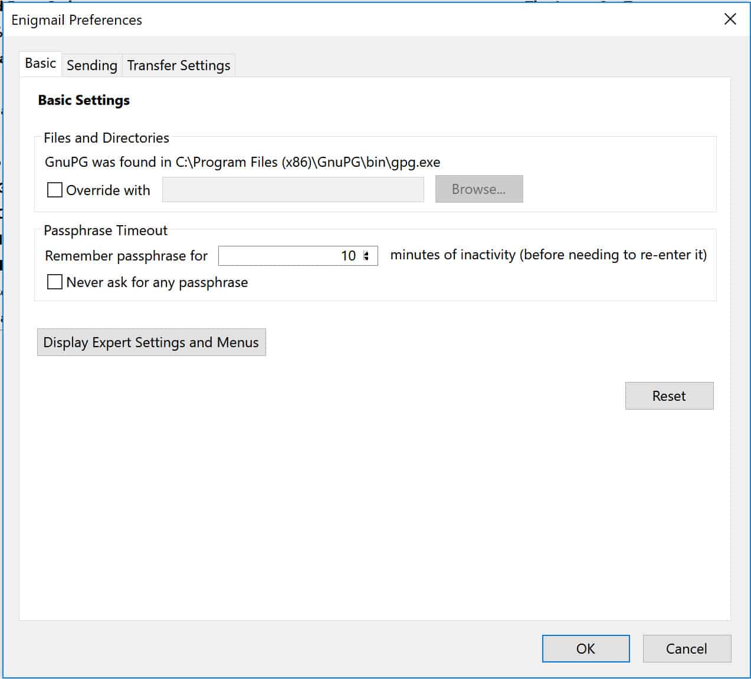Viewport: 751px width, 679px height.
Task: Enable the Override with checkbox
Action: 55,190
